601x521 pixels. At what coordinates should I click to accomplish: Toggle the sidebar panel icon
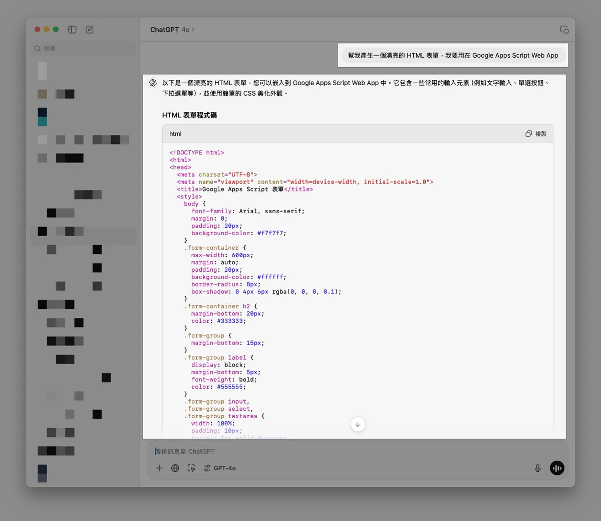point(72,30)
